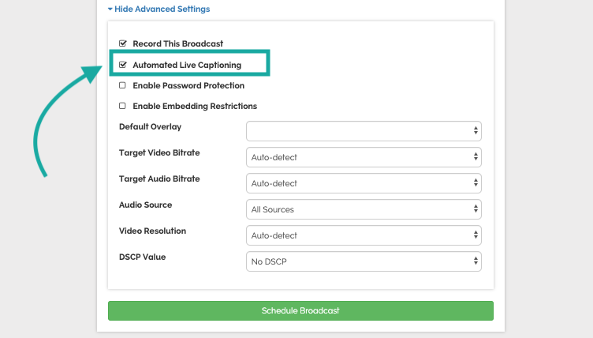
Task: Click the Record This Broadcast label text
Action: (x=177, y=43)
